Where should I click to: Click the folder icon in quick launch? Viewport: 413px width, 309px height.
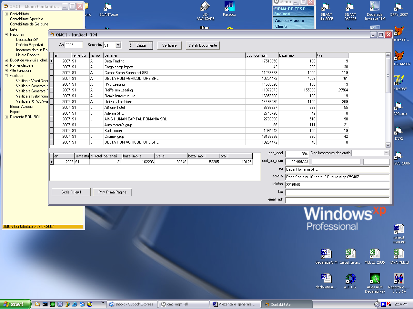click(38, 304)
